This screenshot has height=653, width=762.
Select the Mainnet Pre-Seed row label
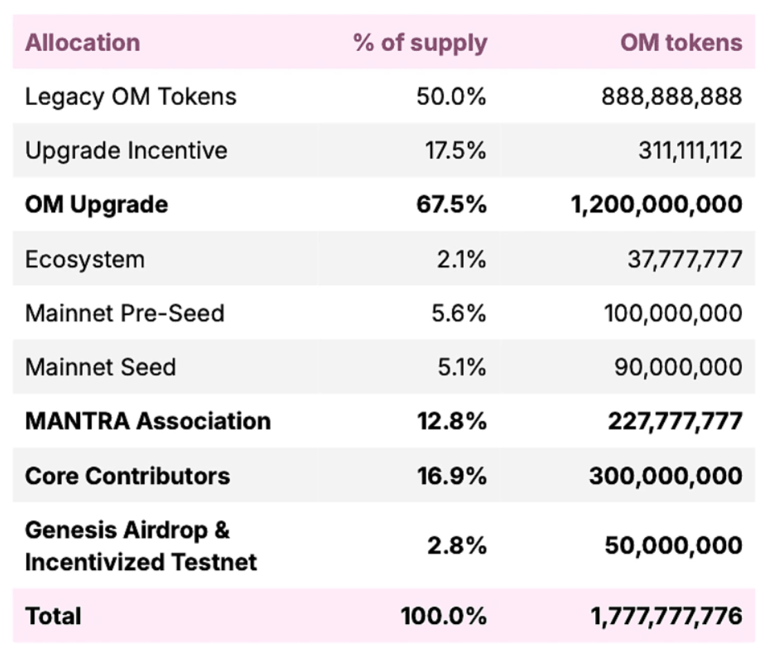tap(125, 313)
